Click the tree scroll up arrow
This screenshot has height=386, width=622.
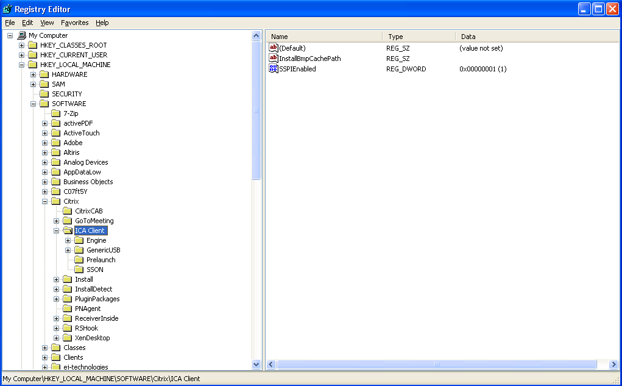click(256, 36)
